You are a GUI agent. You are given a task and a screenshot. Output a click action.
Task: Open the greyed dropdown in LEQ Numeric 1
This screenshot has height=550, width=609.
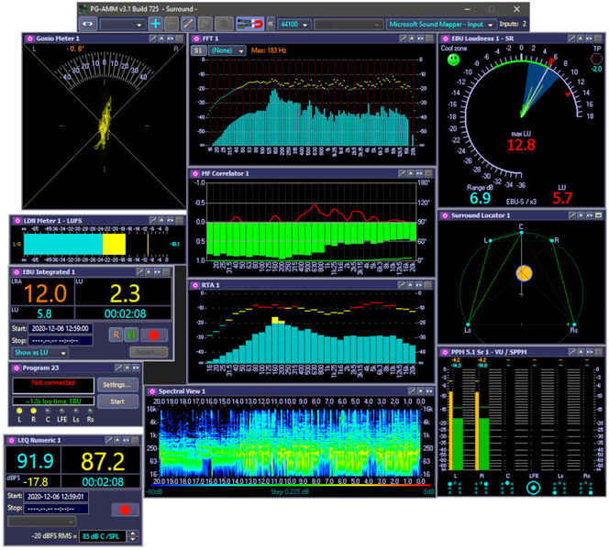click(x=41, y=522)
